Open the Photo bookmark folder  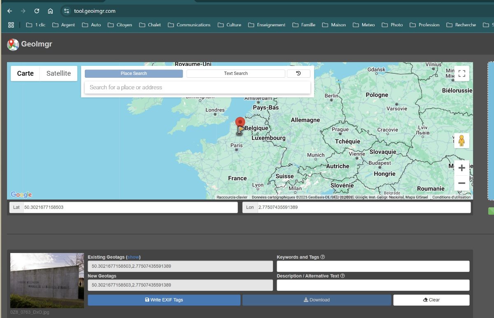[392, 25]
